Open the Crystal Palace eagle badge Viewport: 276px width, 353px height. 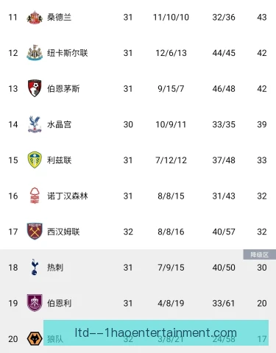(x=35, y=124)
